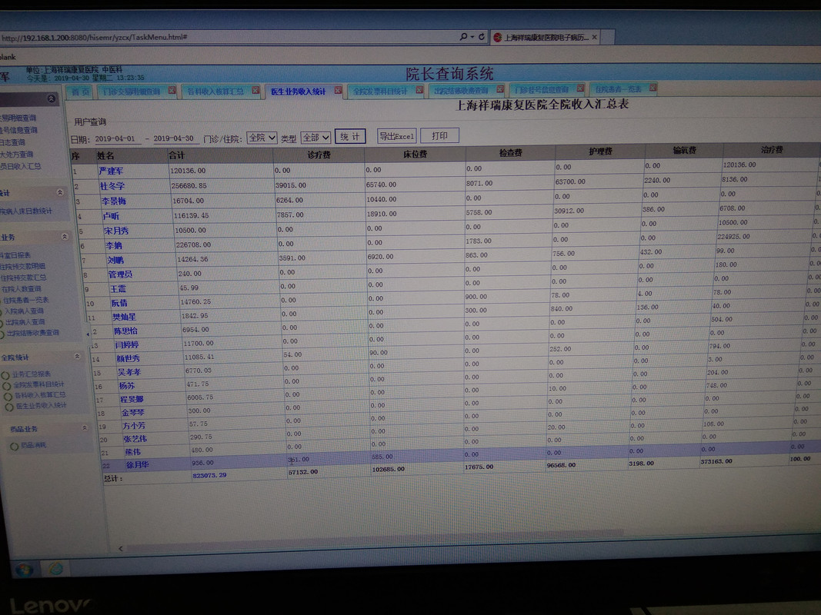Open 病人床日数统计 in the sidebar
Screen dimensions: 821x615
(26, 211)
